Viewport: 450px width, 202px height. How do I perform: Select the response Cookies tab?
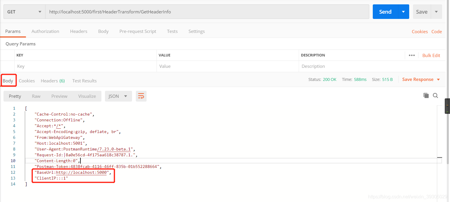point(27,81)
